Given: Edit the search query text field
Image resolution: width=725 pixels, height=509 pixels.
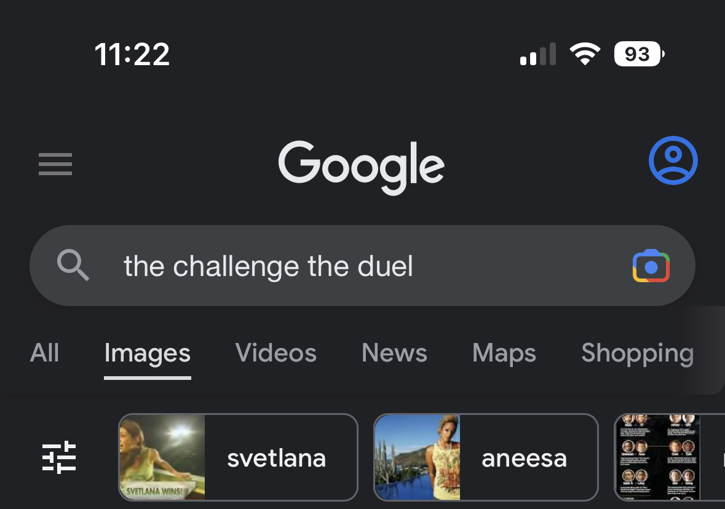Looking at the screenshot, I should tap(363, 266).
